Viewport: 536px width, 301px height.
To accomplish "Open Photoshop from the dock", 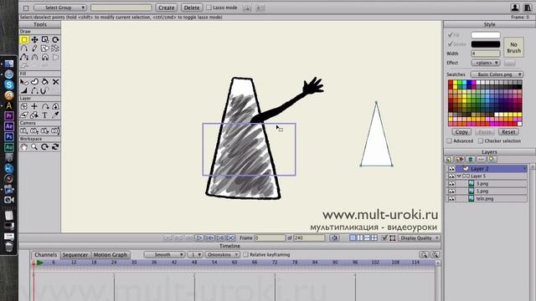I will click(x=9, y=137).
